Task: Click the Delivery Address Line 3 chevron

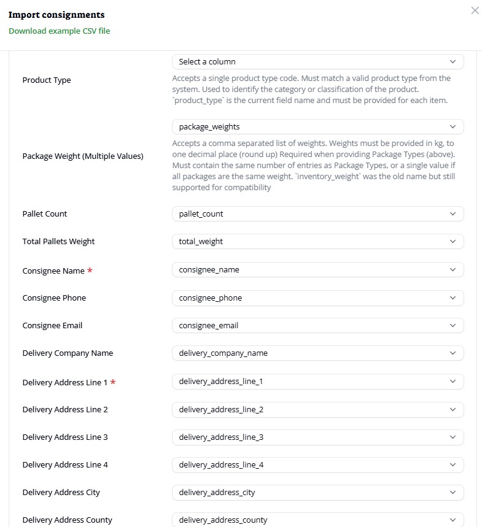Action: 453,437
